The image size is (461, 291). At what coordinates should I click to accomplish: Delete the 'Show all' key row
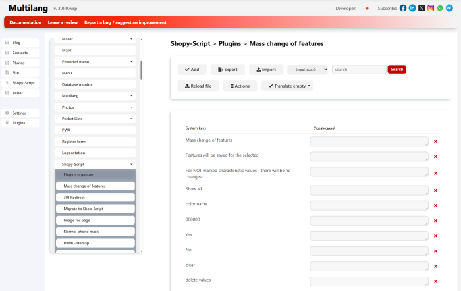tap(435, 190)
